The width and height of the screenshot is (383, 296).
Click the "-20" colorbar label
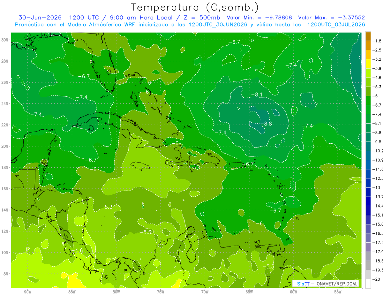point(376,279)
